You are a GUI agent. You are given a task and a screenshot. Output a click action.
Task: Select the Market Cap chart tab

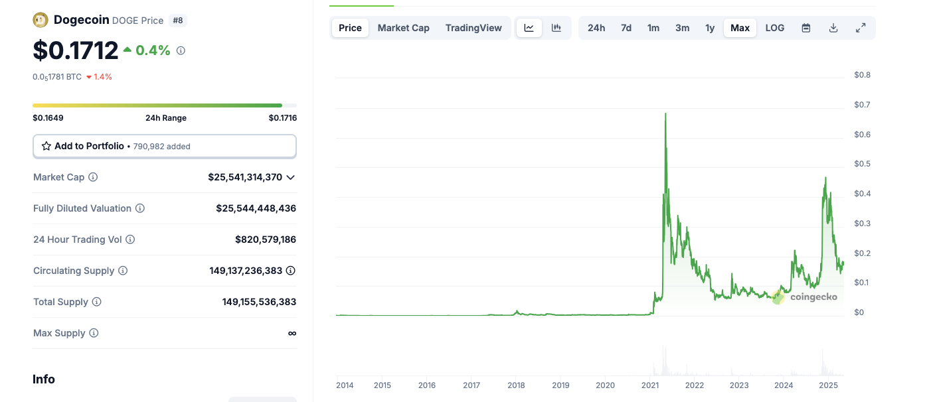pos(404,28)
